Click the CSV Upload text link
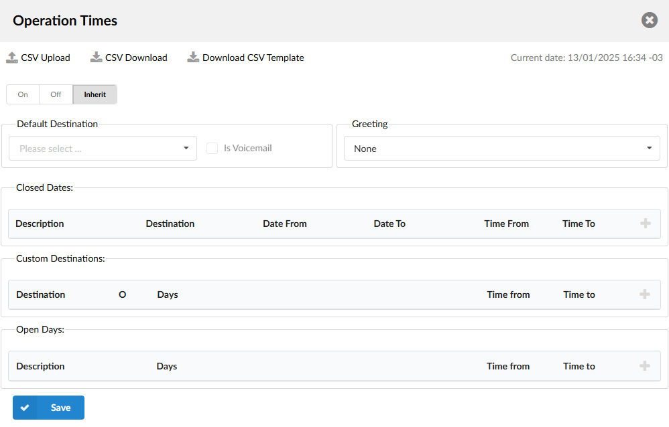 tap(46, 58)
